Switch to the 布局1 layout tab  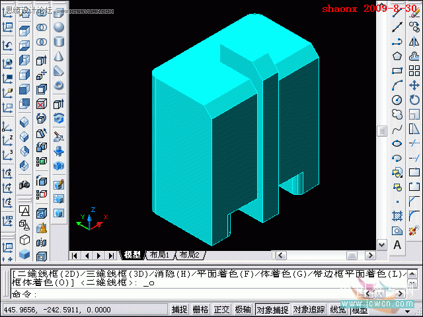click(159, 255)
